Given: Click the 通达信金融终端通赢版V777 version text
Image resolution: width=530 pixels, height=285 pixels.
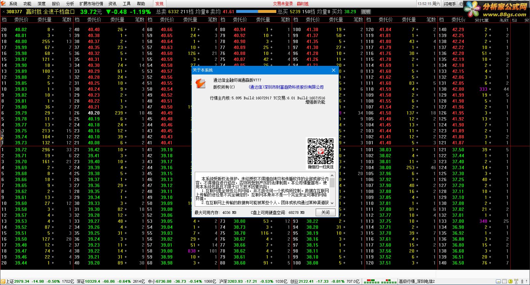Looking at the screenshot, I should coord(237,80).
